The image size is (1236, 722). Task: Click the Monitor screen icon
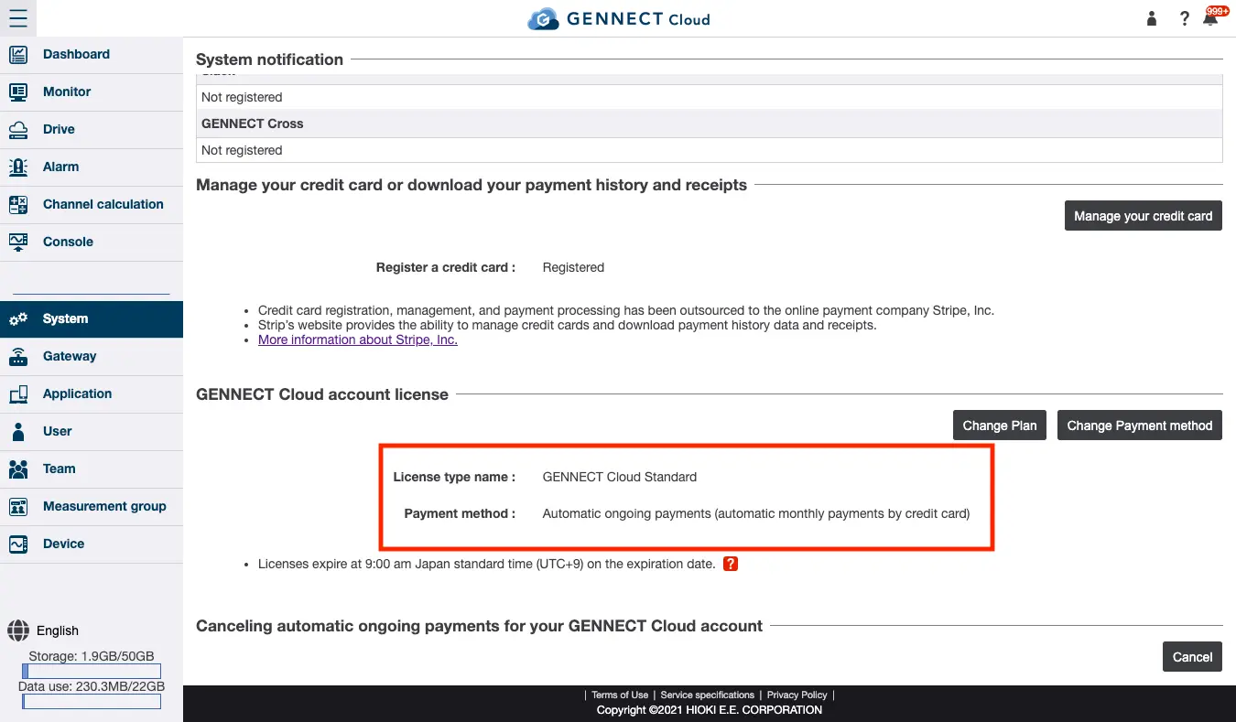pos(18,92)
